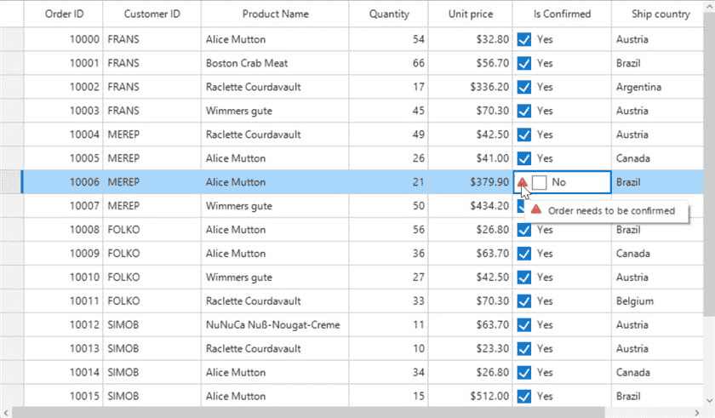The height and width of the screenshot is (418, 715).
Task: Sort by the Unit price column header
Action: [x=470, y=14]
